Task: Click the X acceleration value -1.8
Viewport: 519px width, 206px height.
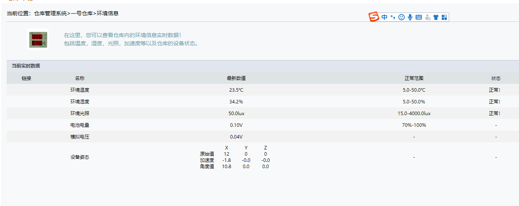Action: (x=227, y=160)
